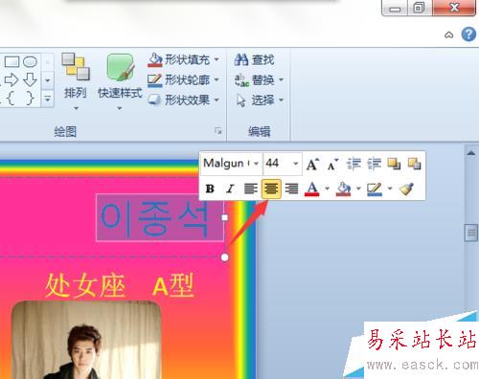This screenshot has height=379, width=479.
Task: Apply shape fill in mini toolbar
Action: pyautogui.click(x=344, y=189)
